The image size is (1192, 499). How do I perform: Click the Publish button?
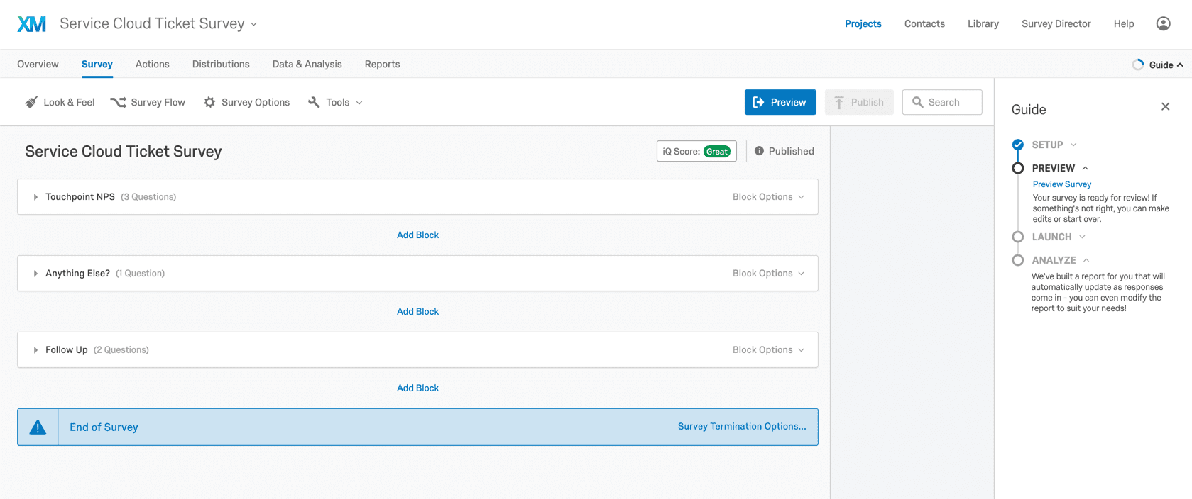click(x=859, y=102)
